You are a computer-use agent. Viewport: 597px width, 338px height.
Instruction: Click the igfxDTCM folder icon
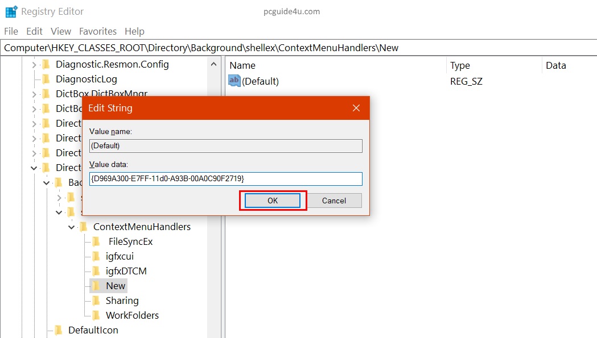tap(96, 271)
